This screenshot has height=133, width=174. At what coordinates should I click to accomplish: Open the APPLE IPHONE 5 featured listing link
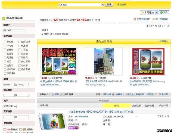(104, 83)
